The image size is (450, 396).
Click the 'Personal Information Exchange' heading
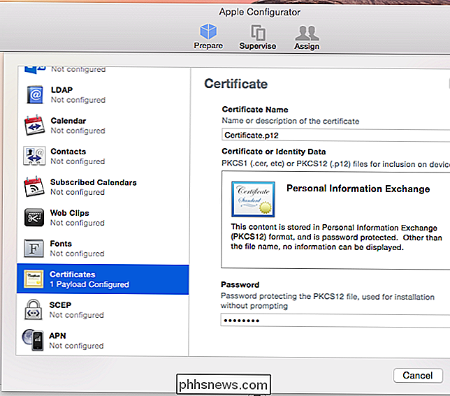358,189
